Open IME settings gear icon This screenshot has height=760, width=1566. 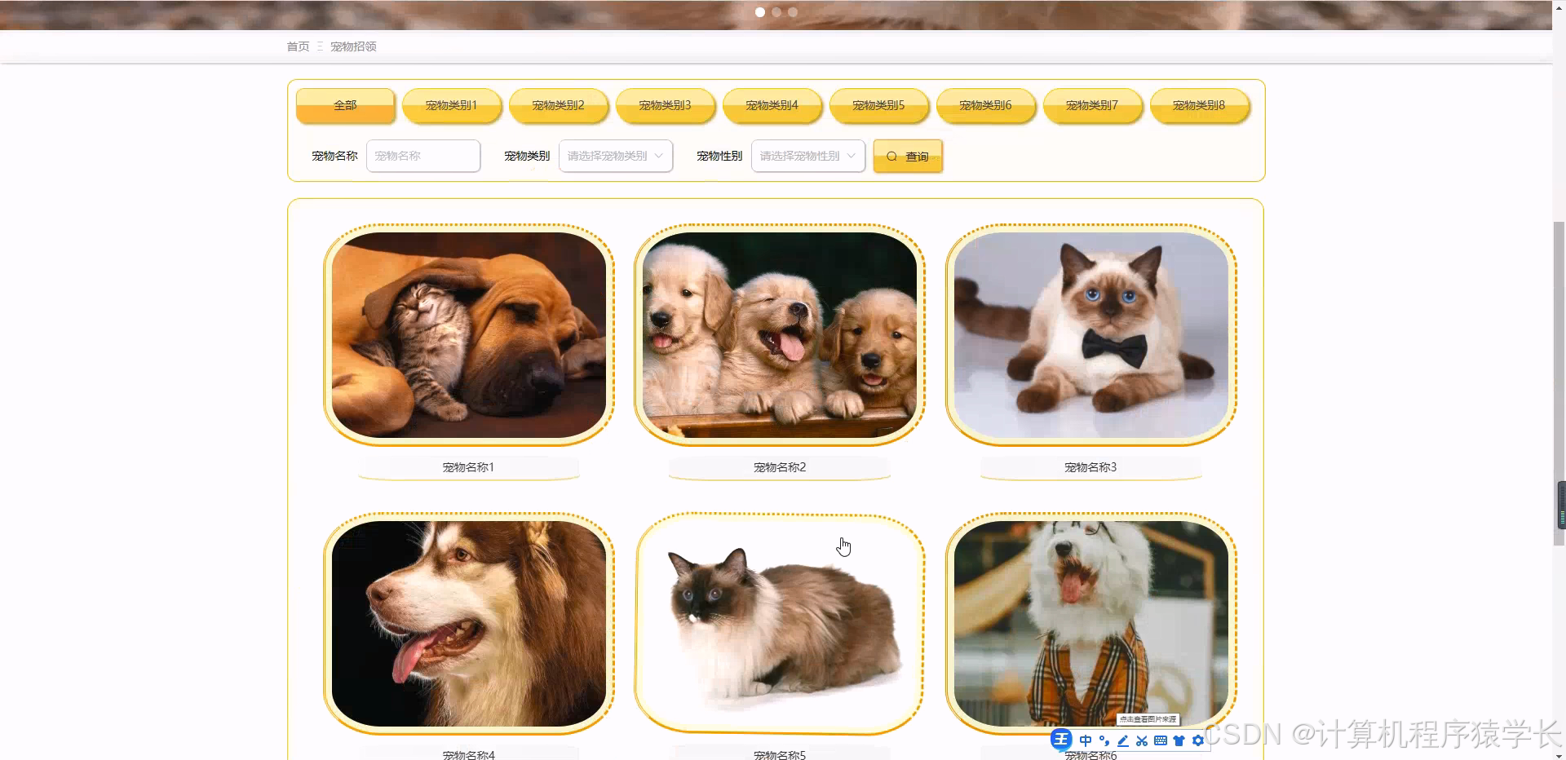(x=1198, y=740)
